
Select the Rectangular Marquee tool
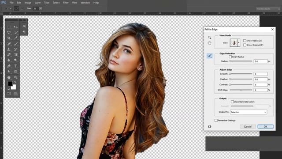click(9, 27)
